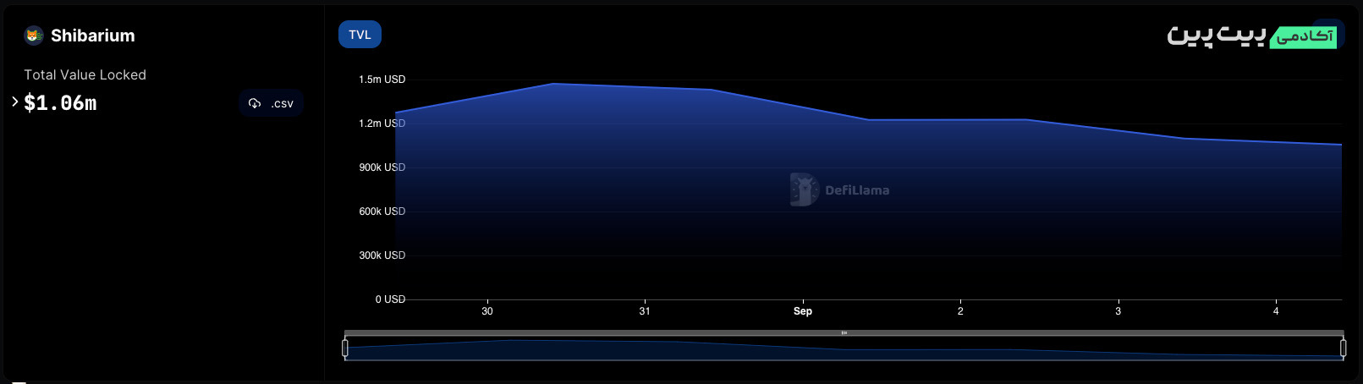Click the 600k USD axis label

tap(382, 211)
